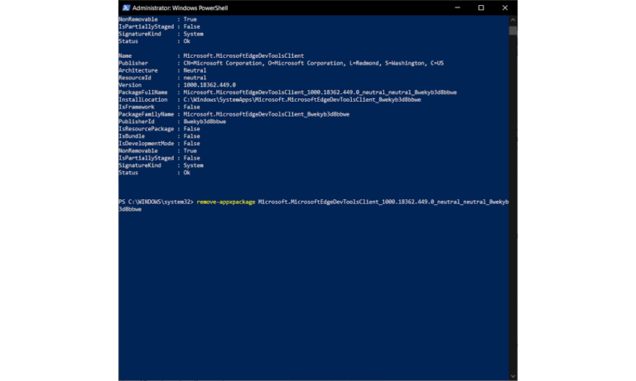636x381 pixels.
Task: Click the PowerShell icon in the title bar
Action: [126, 7]
